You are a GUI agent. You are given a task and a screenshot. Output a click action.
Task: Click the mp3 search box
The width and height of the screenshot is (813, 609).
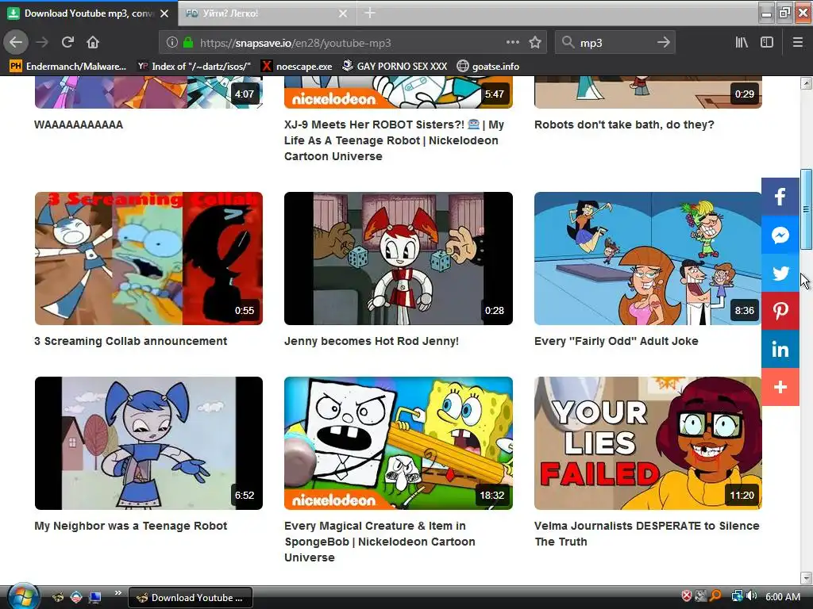point(615,43)
